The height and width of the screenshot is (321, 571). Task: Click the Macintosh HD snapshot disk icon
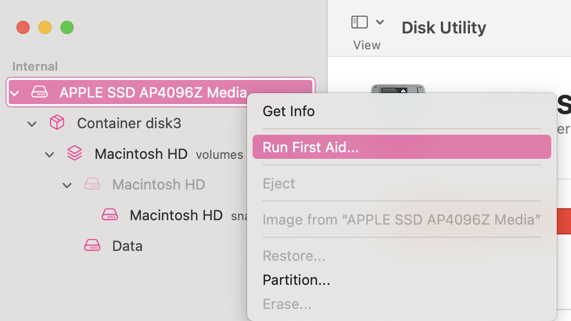[110, 215]
